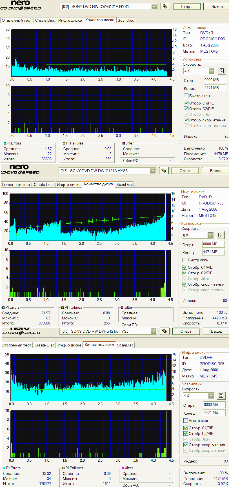
Task: Toggle Отобр. скор. чтения in the bottom window
Action: 185,445
